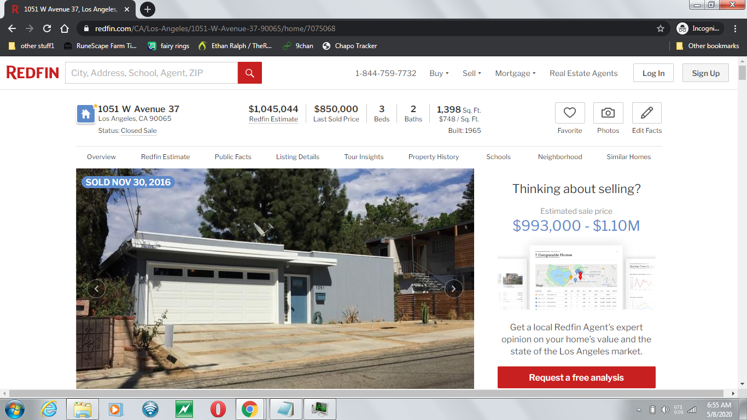
Task: Show hidden tray icons arrow
Action: 639,410
